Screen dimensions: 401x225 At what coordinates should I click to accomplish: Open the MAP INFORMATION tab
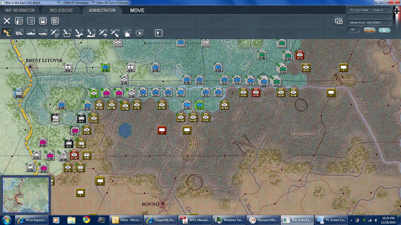tap(20, 10)
